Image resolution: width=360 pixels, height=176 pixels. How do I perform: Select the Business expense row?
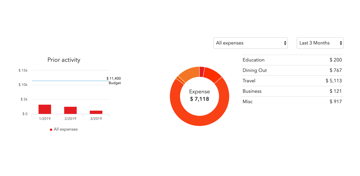292,91
